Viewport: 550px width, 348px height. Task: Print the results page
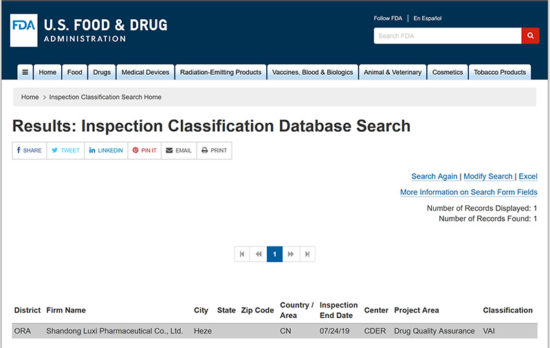pyautogui.click(x=214, y=150)
